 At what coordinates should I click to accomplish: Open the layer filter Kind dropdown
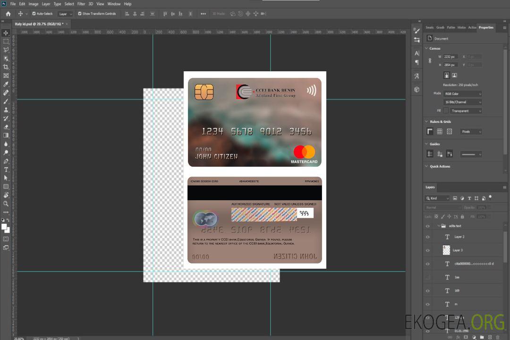point(437,198)
